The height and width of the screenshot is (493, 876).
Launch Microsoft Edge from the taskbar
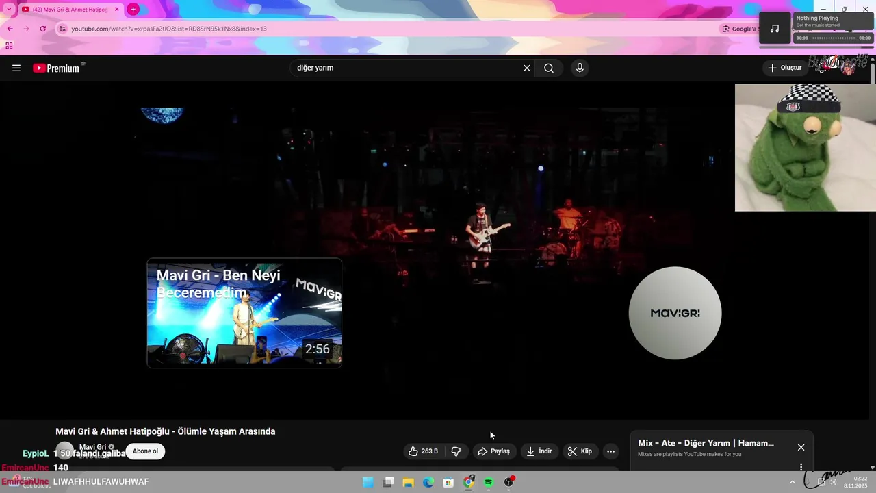tap(428, 482)
